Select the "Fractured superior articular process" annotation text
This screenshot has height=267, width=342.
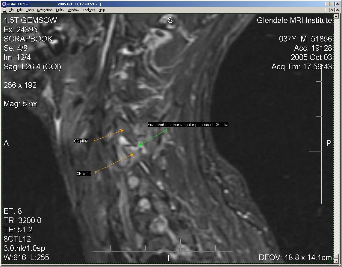click(x=188, y=125)
